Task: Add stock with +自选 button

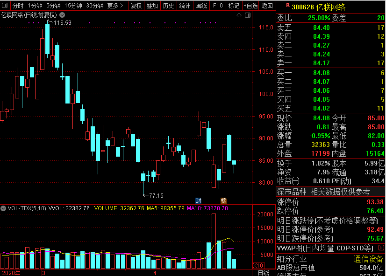Action: [250, 6]
